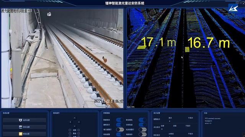Select 2D防区 for zone display
This screenshot has height=137, width=245.
[171, 134]
